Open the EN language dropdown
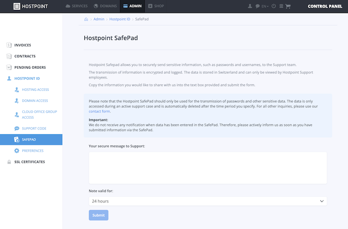Viewport: 348px width, 229px height. 265,7
